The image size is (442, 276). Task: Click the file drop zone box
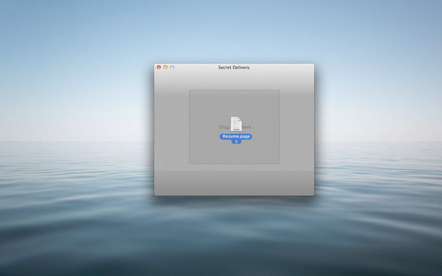(x=234, y=127)
